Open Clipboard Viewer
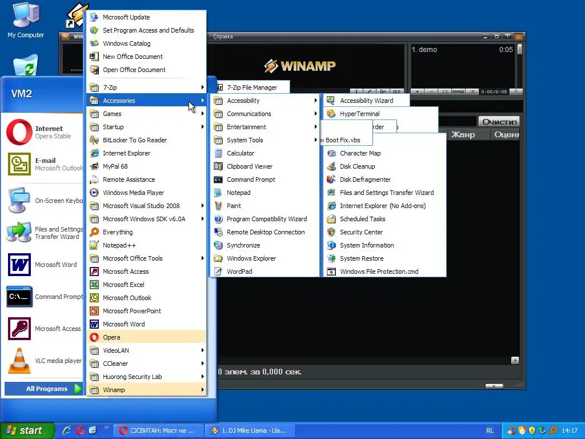 [265, 166]
